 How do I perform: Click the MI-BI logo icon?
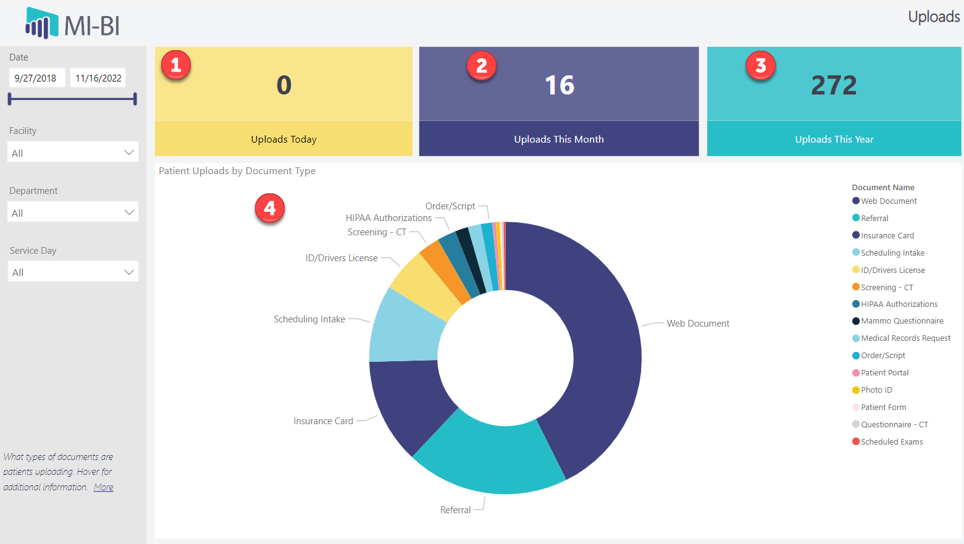point(41,23)
